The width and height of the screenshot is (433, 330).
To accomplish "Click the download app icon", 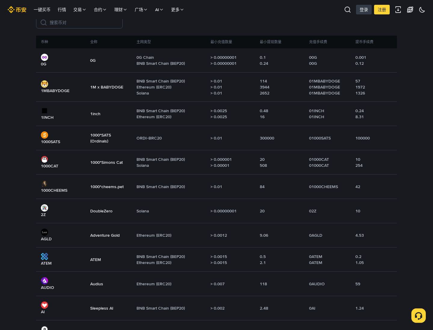I will (x=398, y=10).
